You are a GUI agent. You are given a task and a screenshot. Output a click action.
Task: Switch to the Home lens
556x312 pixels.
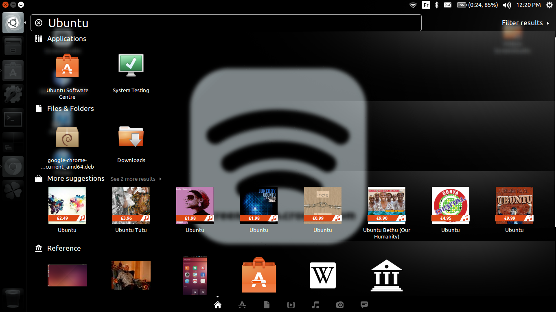(218, 305)
